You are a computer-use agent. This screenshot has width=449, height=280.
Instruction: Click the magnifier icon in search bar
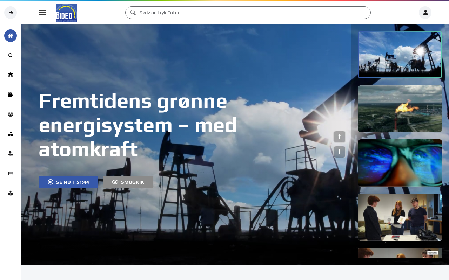[133, 13]
